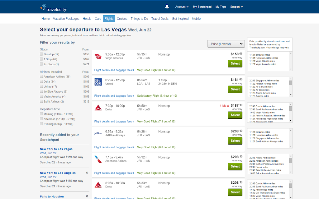The width and height of the screenshot is (319, 199).
Task: Open the Travel Deals tab
Action: 160,19
